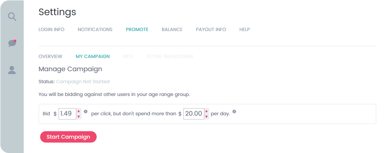Image resolution: width=391 pixels, height=153 pixels.
Task: Switch to the Overview sub-tab
Action: [50, 57]
